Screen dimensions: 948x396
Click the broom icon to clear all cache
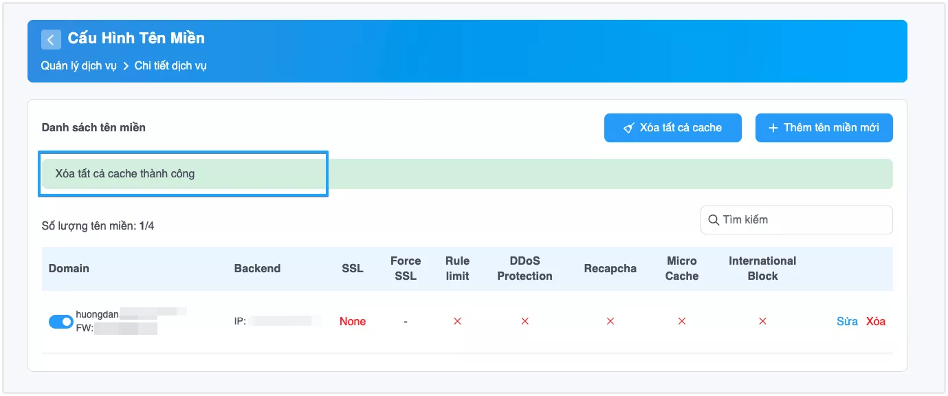(628, 128)
